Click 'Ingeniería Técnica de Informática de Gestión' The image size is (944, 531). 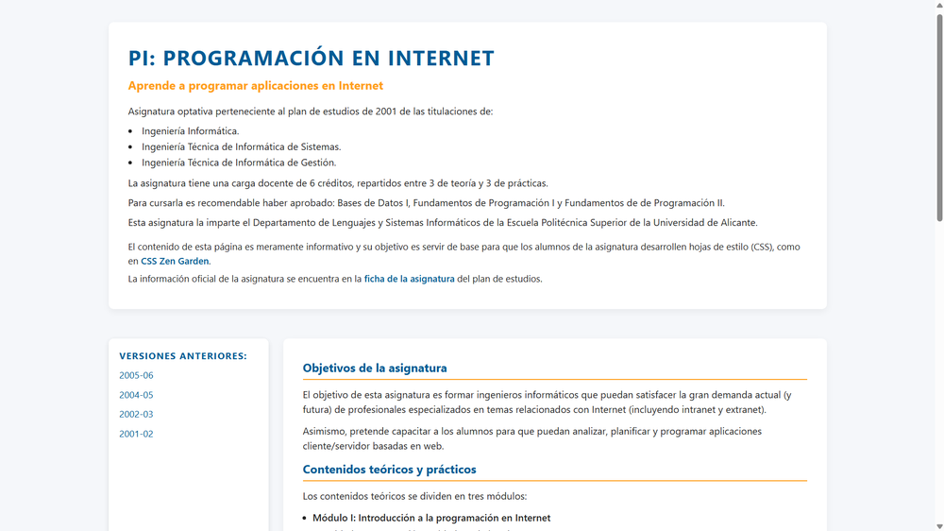[239, 163]
